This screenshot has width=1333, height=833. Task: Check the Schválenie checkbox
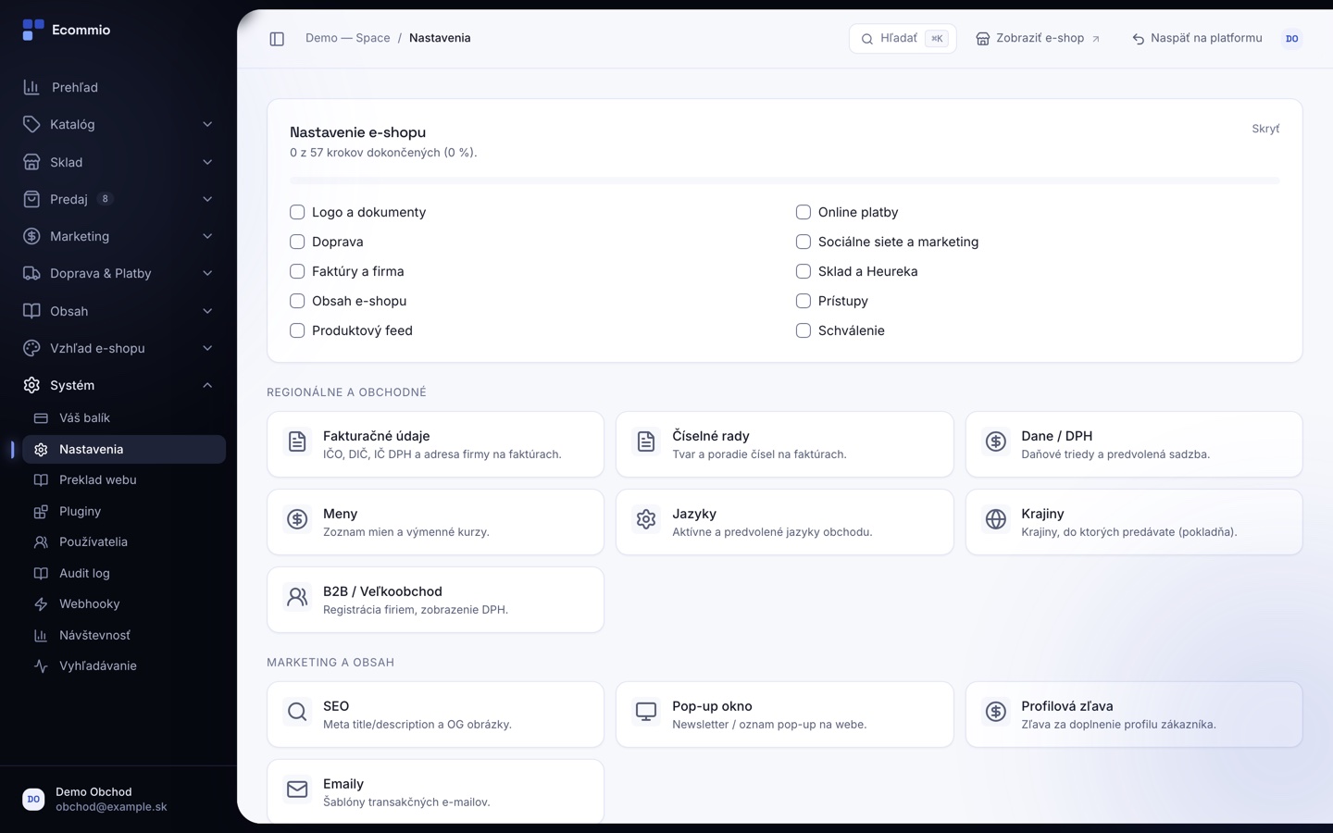tap(804, 330)
